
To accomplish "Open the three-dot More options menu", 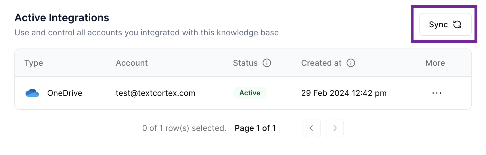I will pyautogui.click(x=437, y=93).
